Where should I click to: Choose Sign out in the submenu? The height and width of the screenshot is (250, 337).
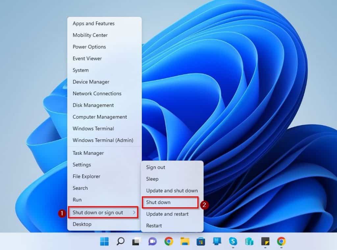(172, 168)
